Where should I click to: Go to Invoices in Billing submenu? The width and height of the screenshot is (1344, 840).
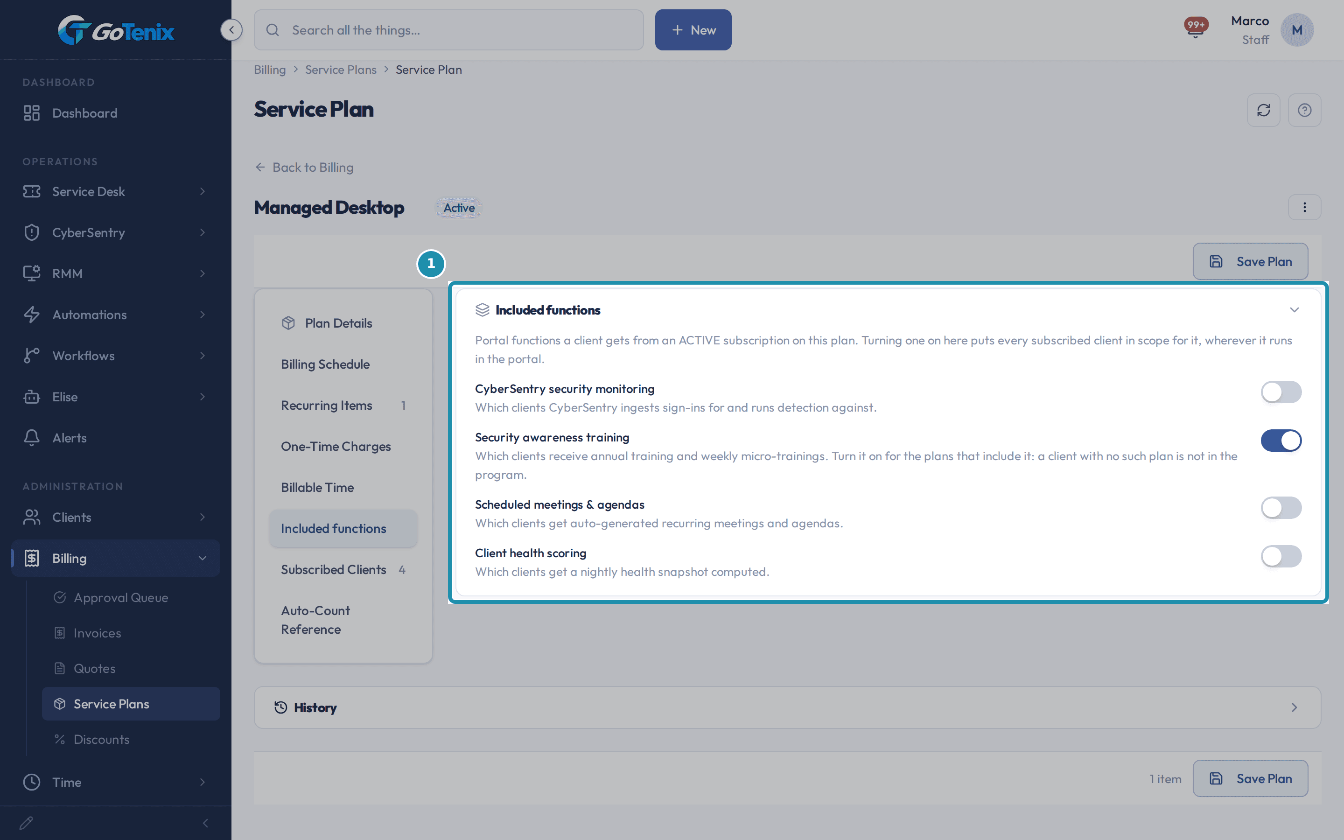point(131,633)
